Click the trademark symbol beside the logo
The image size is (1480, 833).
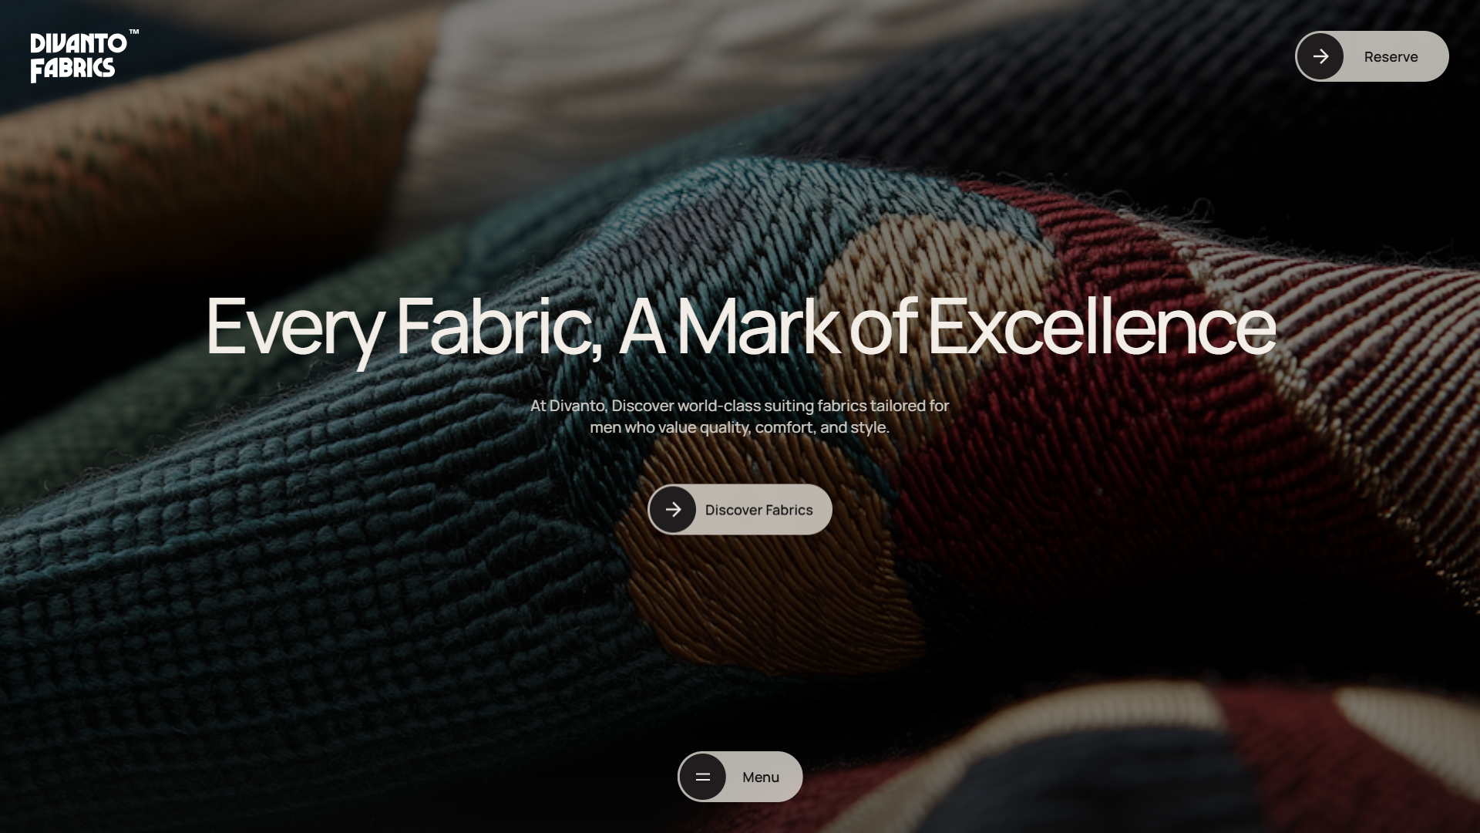(x=134, y=32)
